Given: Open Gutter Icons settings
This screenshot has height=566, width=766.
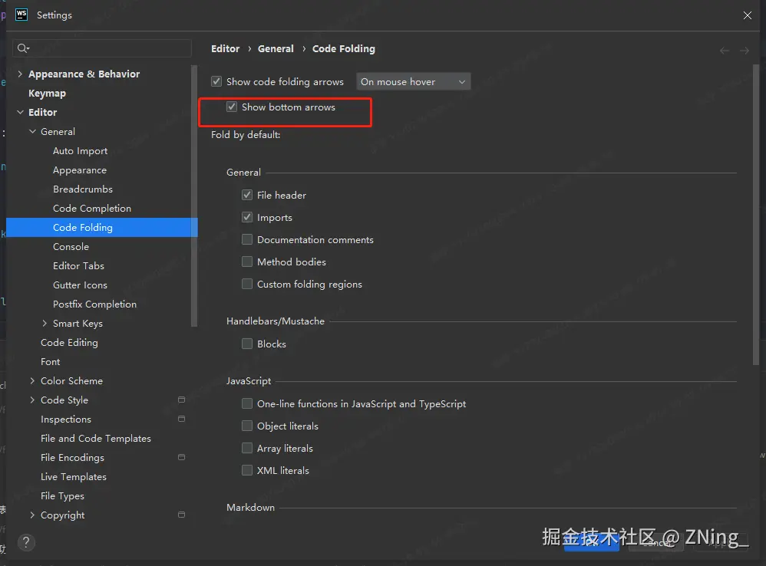Looking at the screenshot, I should (x=80, y=285).
